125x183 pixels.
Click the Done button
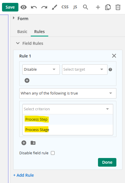(x=107, y=162)
